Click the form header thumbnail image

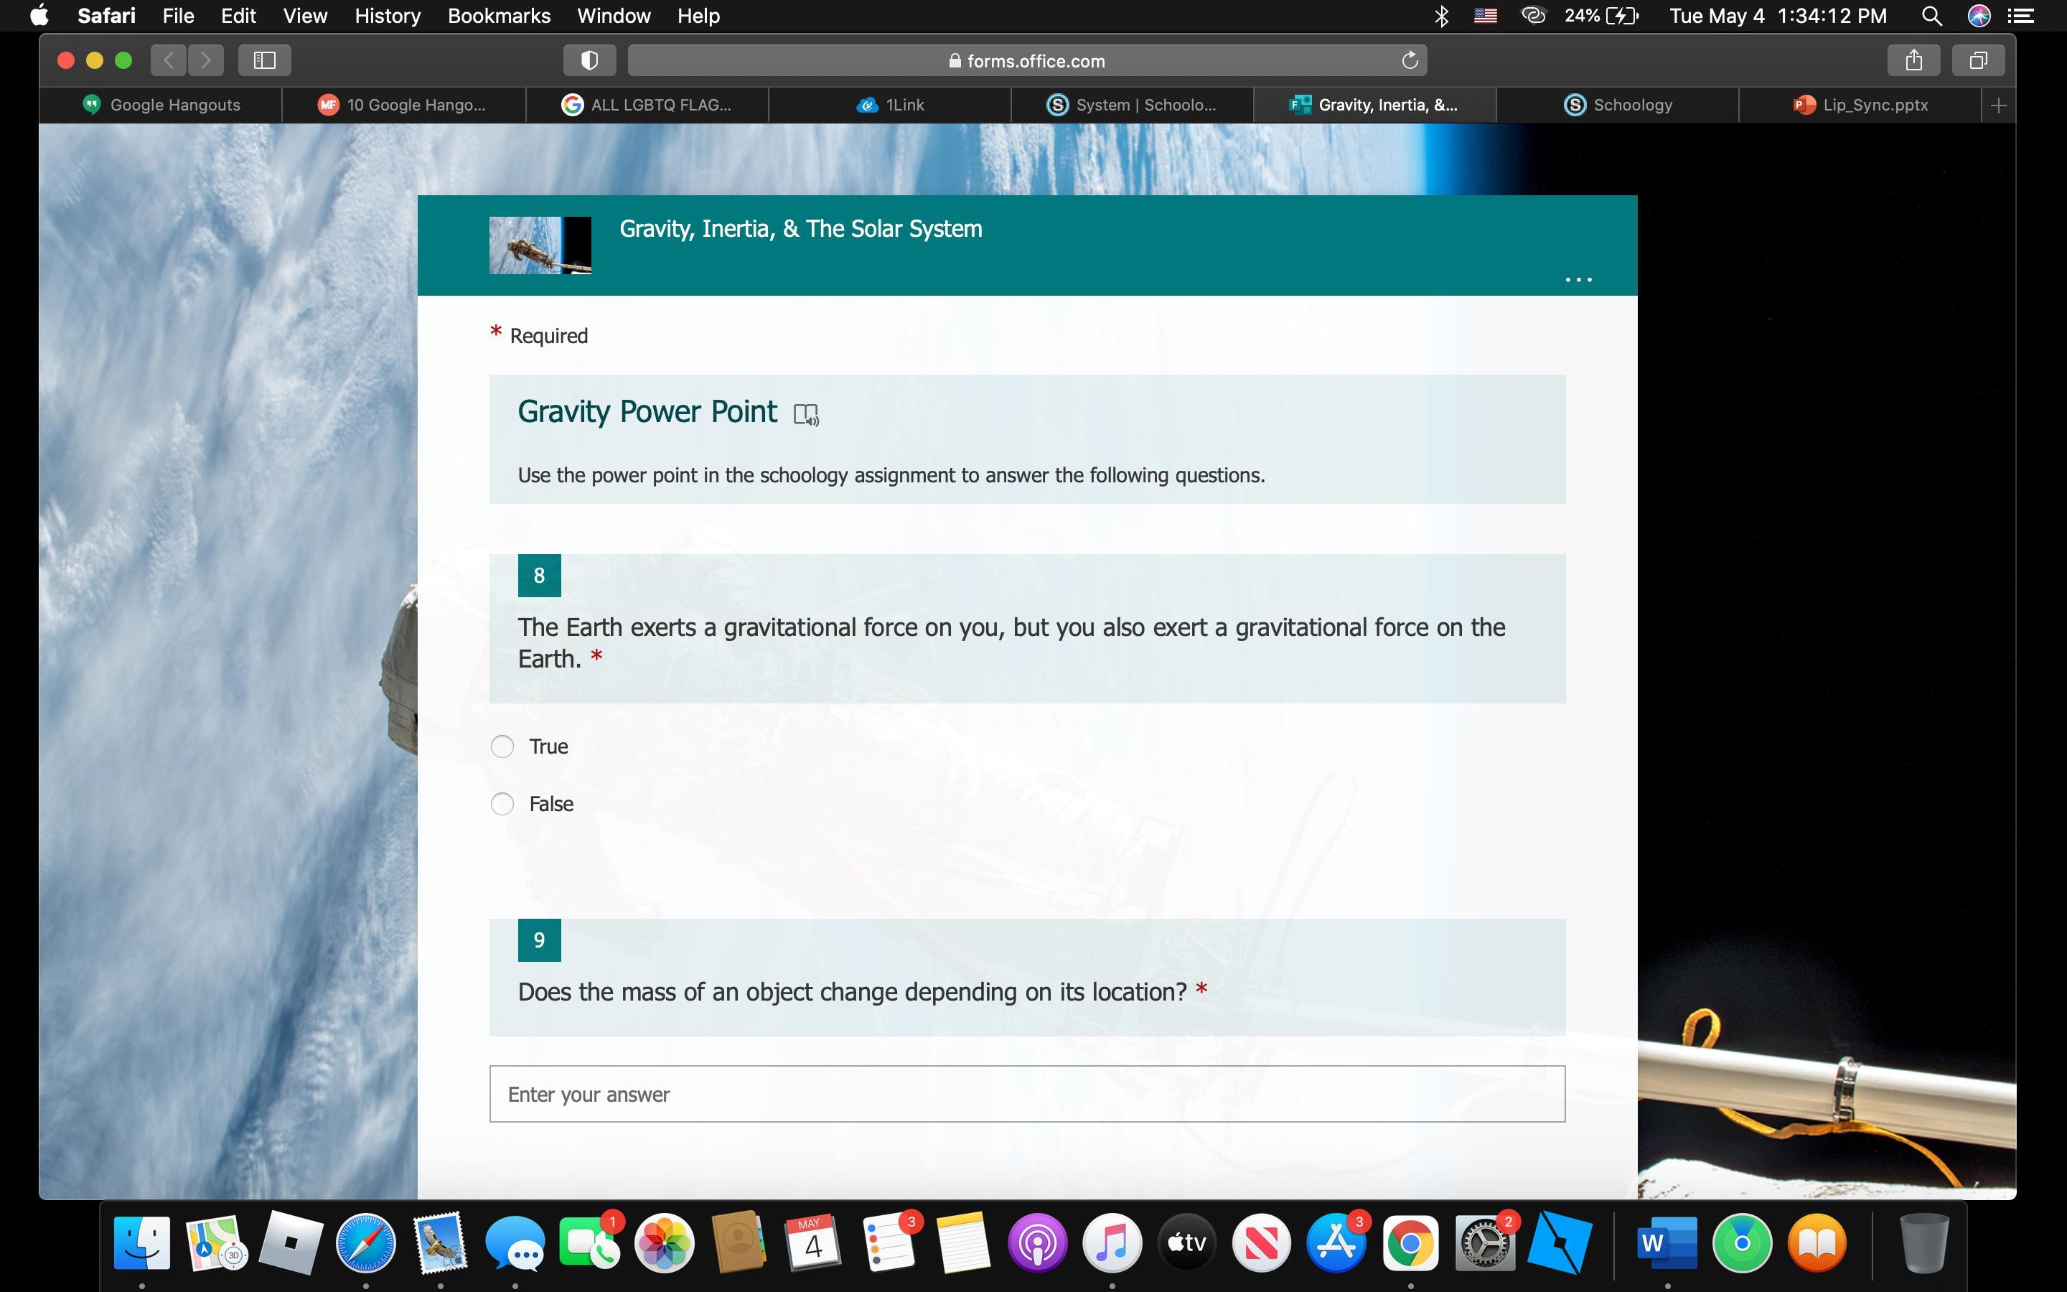[540, 245]
